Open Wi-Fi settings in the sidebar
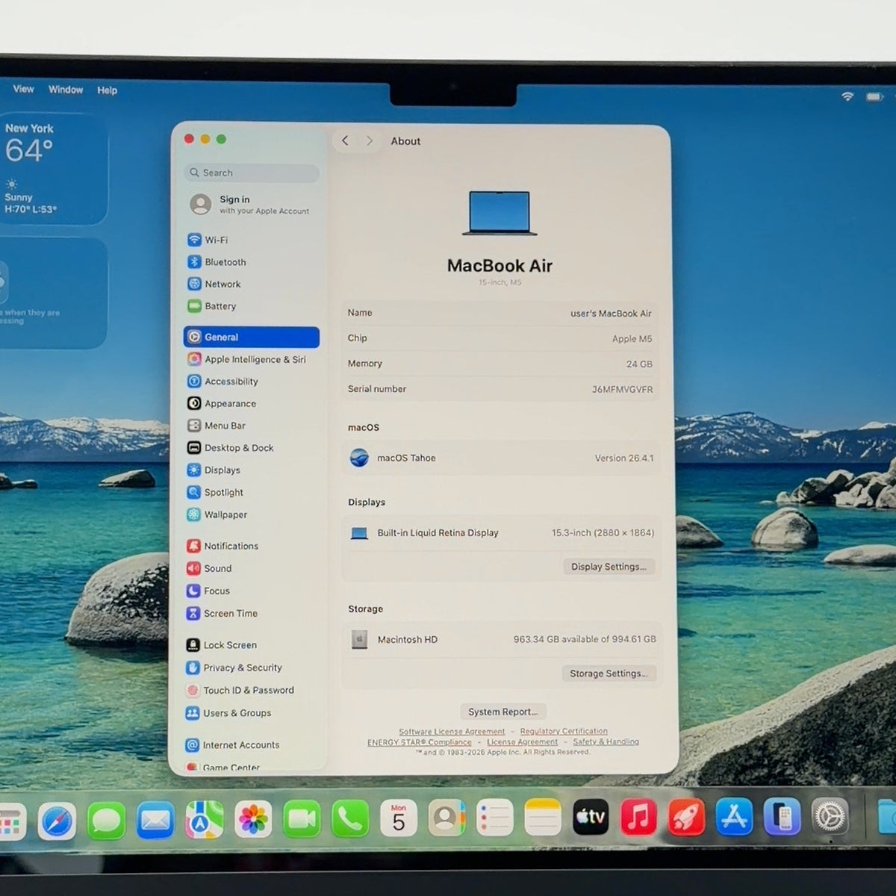The width and height of the screenshot is (896, 896). click(208, 240)
